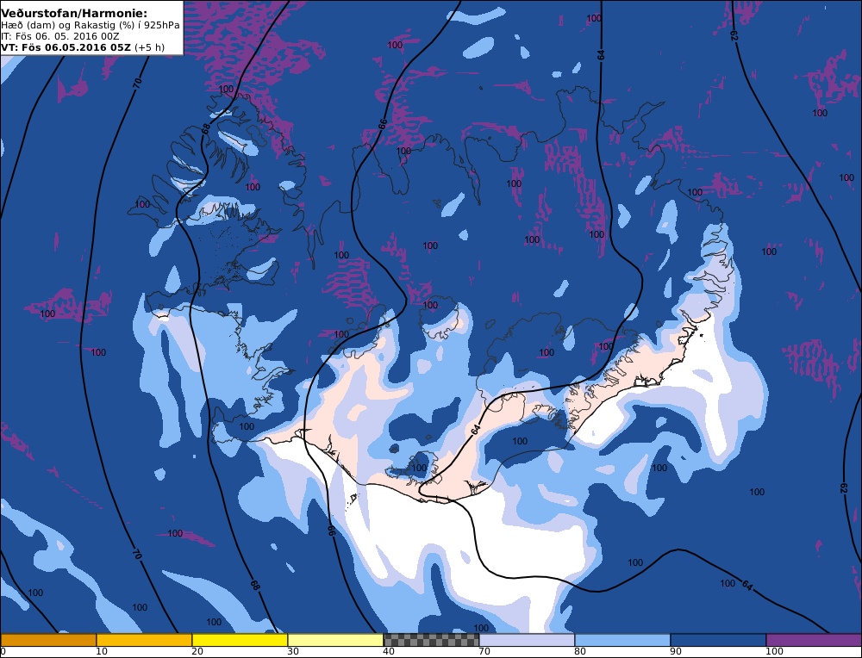
Task: Pick the dark orange 0–10 legend swatch
Action: (x=48, y=640)
